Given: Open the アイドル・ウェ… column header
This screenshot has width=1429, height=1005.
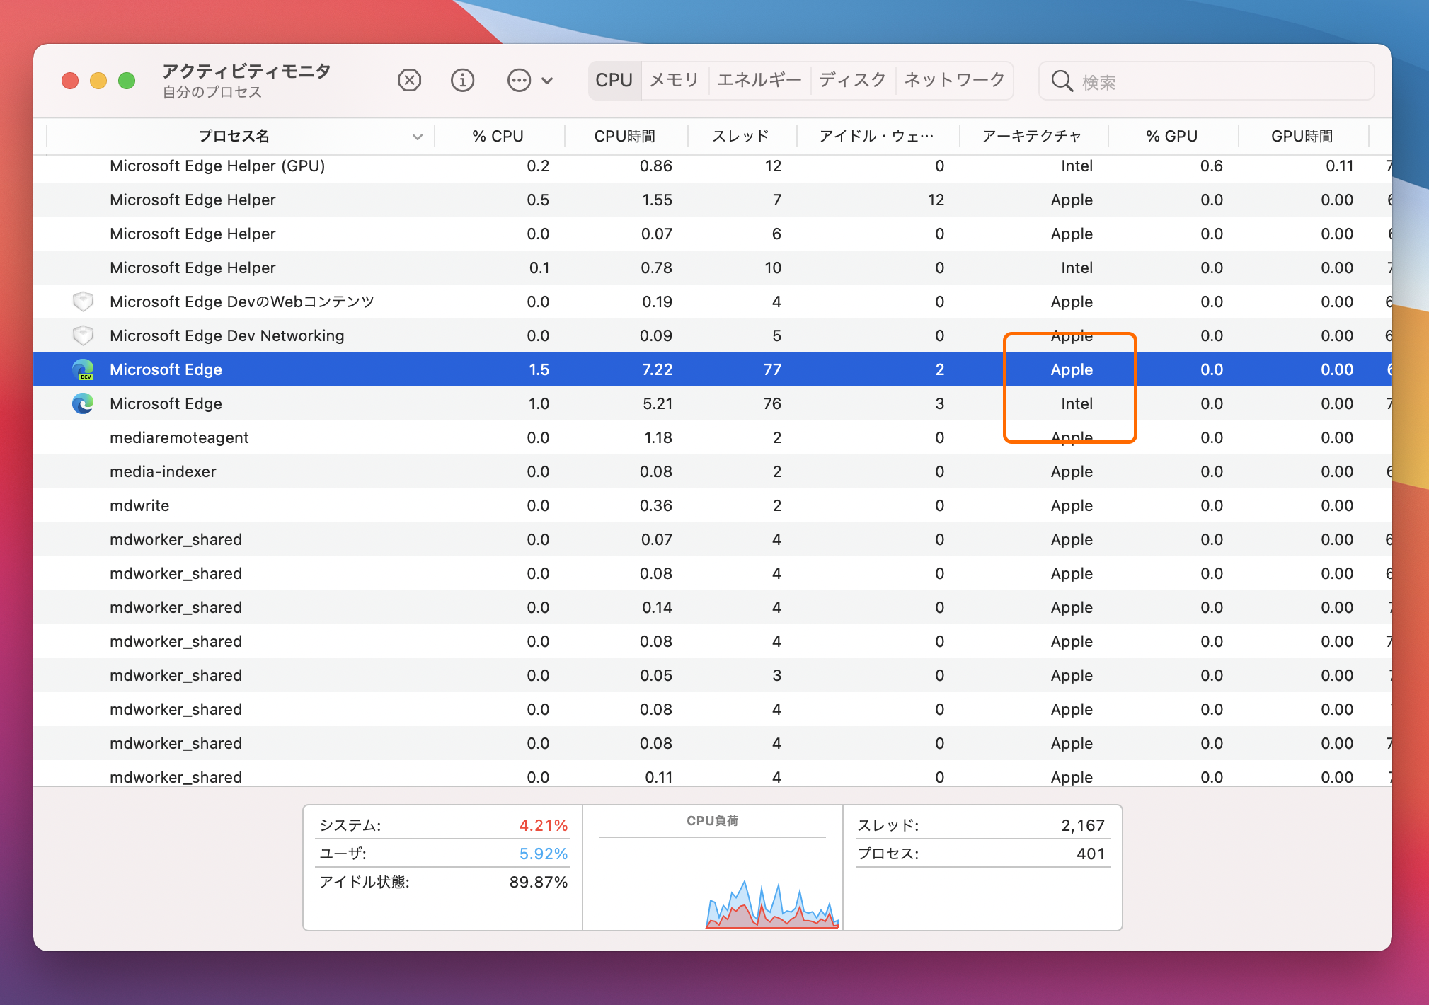Looking at the screenshot, I should (x=876, y=135).
